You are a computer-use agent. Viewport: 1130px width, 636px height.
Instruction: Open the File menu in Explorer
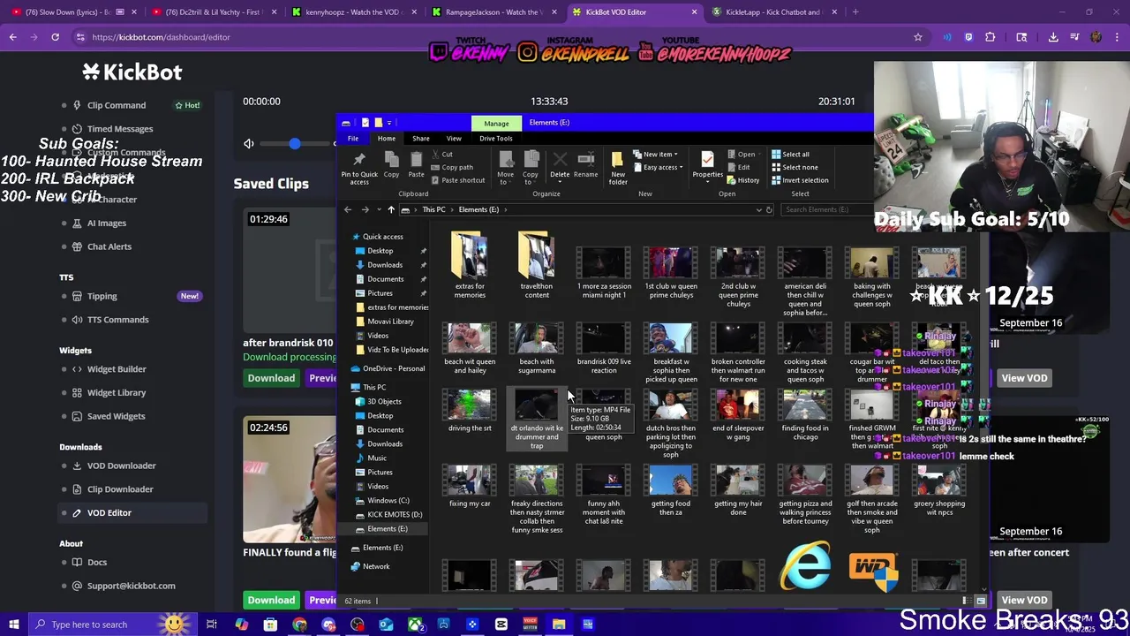pos(353,139)
